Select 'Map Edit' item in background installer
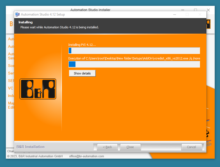 click(x=11, y=105)
